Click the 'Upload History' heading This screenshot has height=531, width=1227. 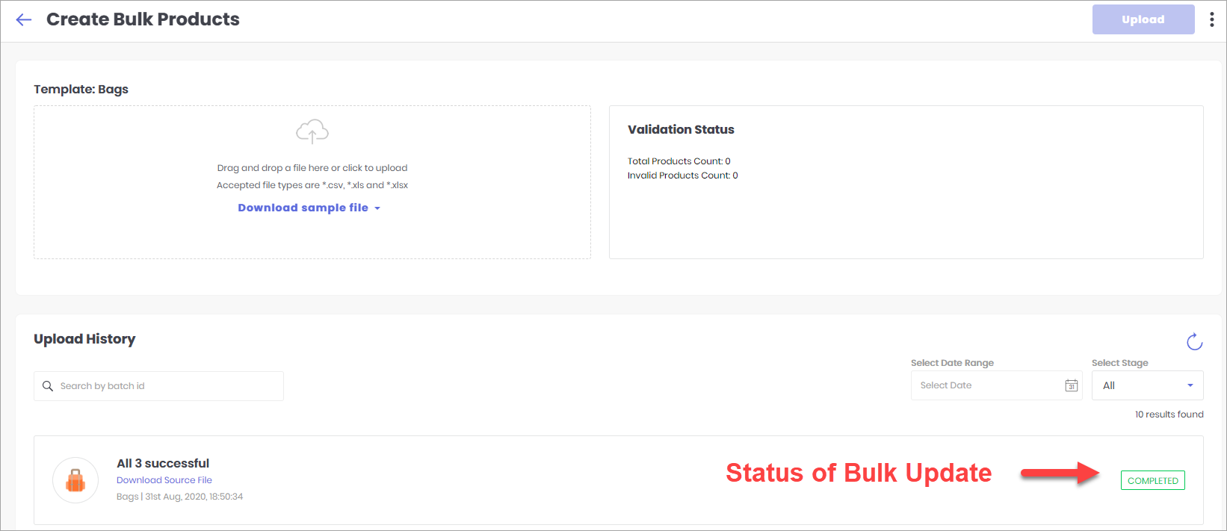click(x=84, y=339)
